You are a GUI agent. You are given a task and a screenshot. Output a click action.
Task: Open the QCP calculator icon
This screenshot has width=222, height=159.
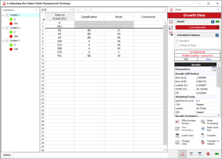(171, 33)
